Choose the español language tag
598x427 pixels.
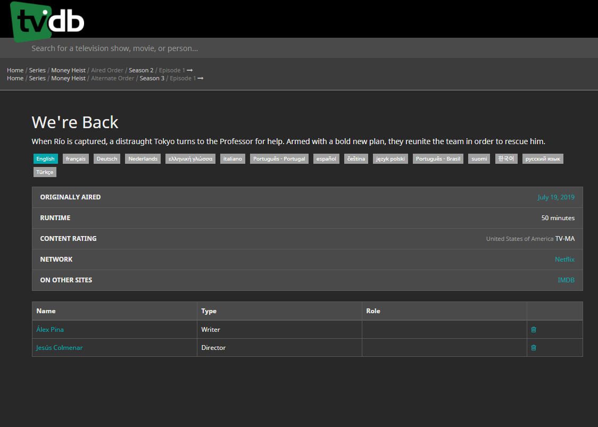326,159
